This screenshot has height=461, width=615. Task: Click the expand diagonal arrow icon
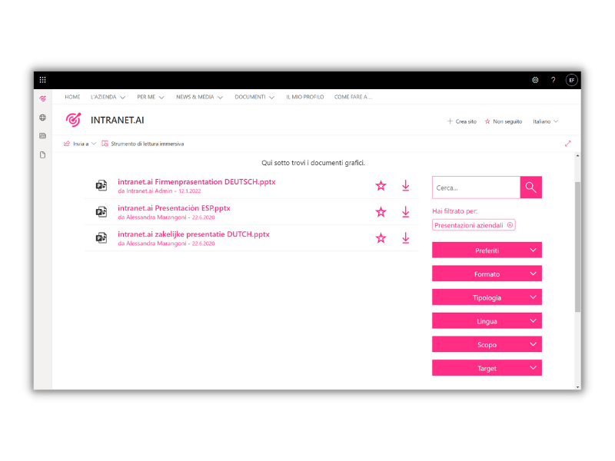(567, 143)
